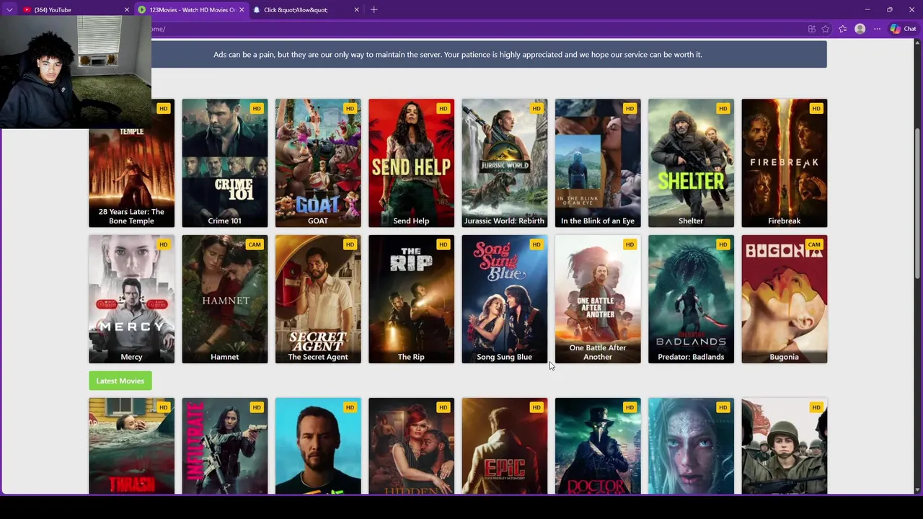Open the Mercy movie poster

coord(131,299)
